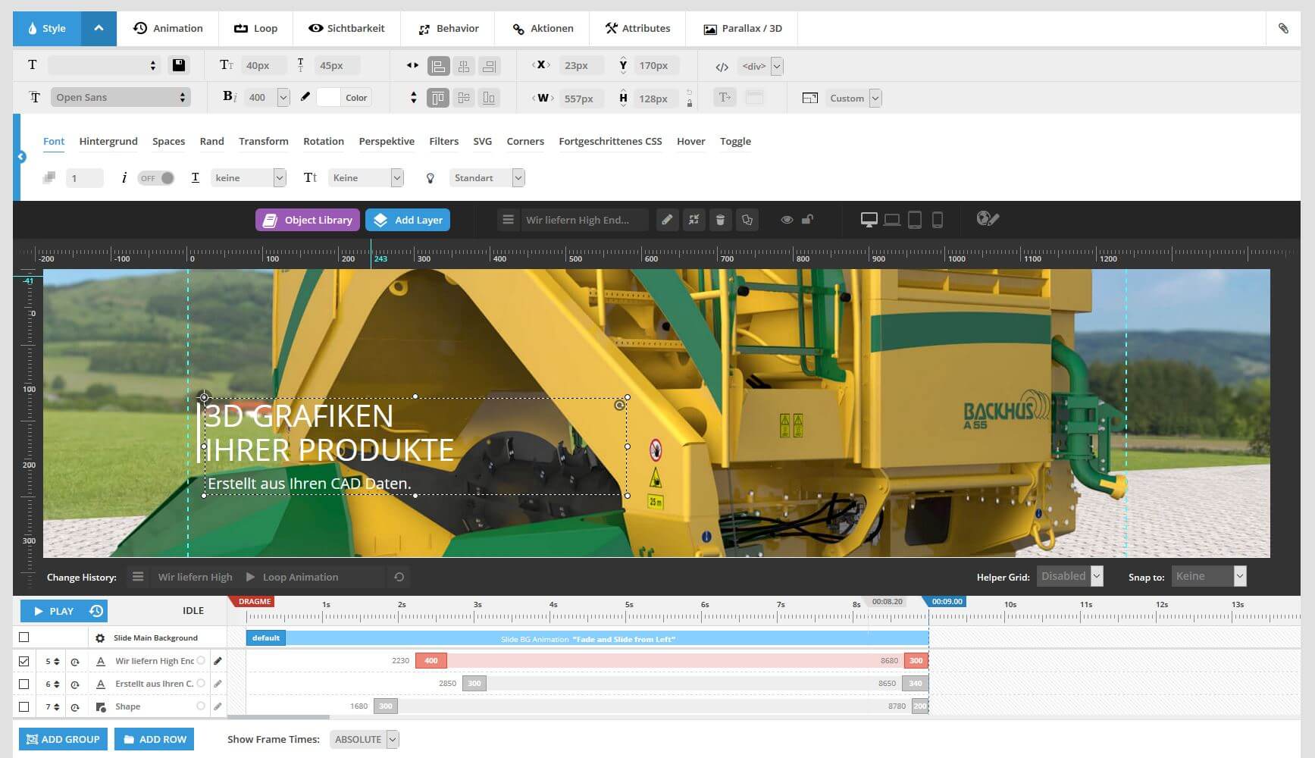Open the div HTML tag dropdown
Screen dimensions: 1315x758
761,66
